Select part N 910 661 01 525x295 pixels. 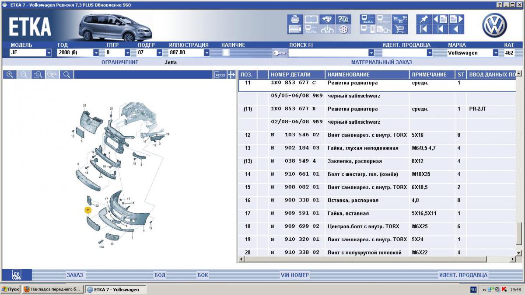295,174
